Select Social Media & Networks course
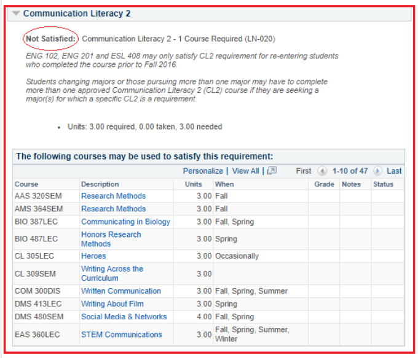This screenshot has width=418, height=358. (124, 317)
